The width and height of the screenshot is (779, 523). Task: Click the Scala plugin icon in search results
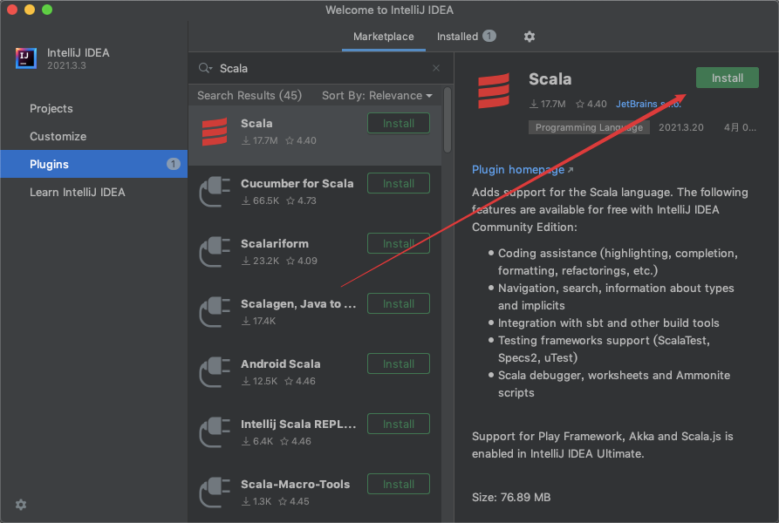coord(215,131)
